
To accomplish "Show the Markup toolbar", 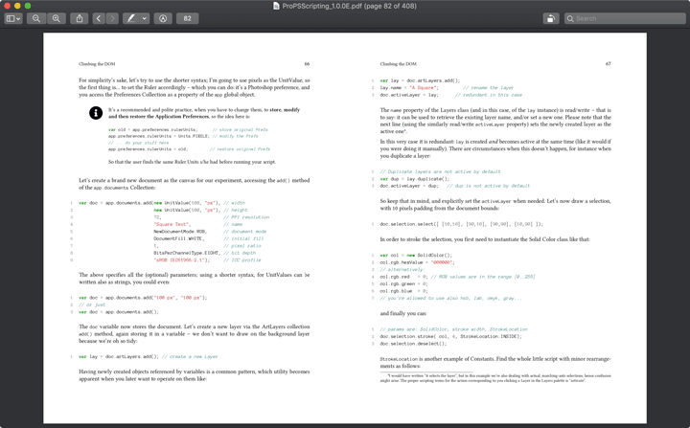I will 163,18.
